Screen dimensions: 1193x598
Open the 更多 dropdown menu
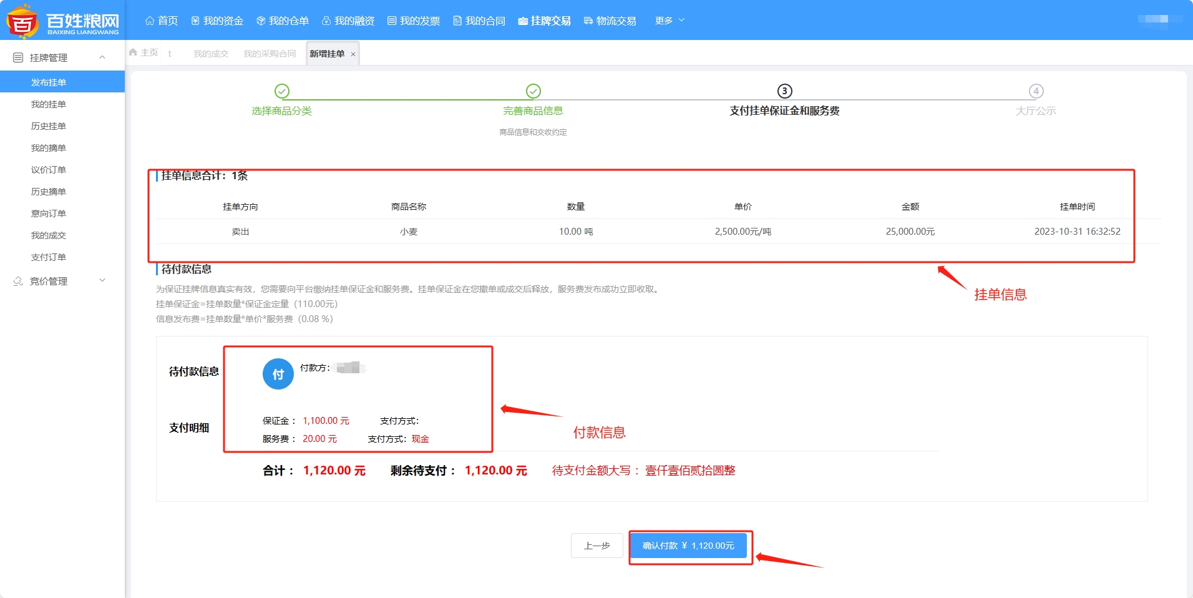point(670,21)
